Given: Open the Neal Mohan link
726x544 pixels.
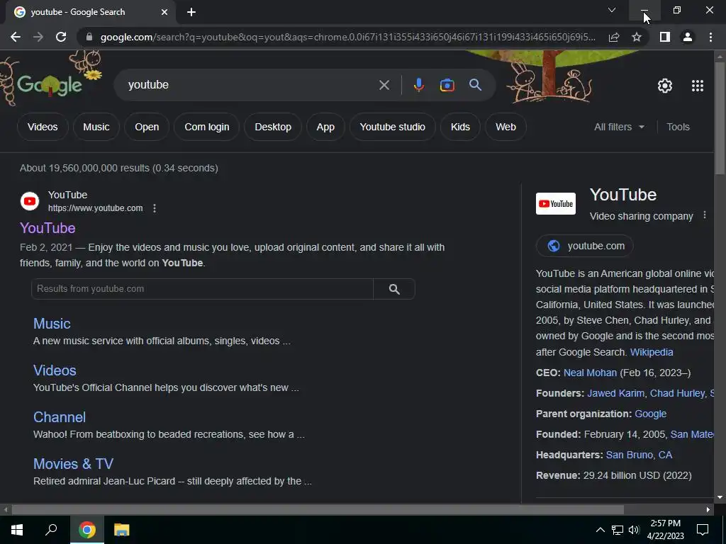Looking at the screenshot, I should click(x=590, y=373).
